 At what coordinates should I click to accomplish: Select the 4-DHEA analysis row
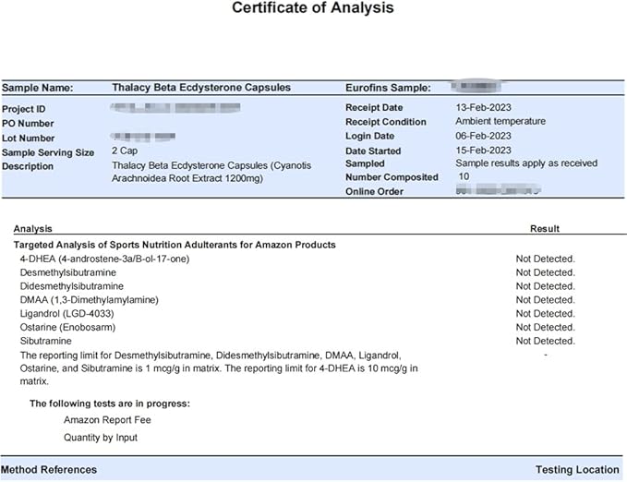tap(103, 259)
